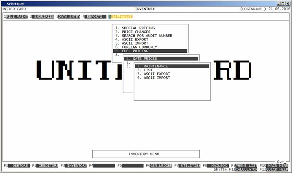
Task: Choose SPECIAL PRICING option
Action: coord(138,28)
